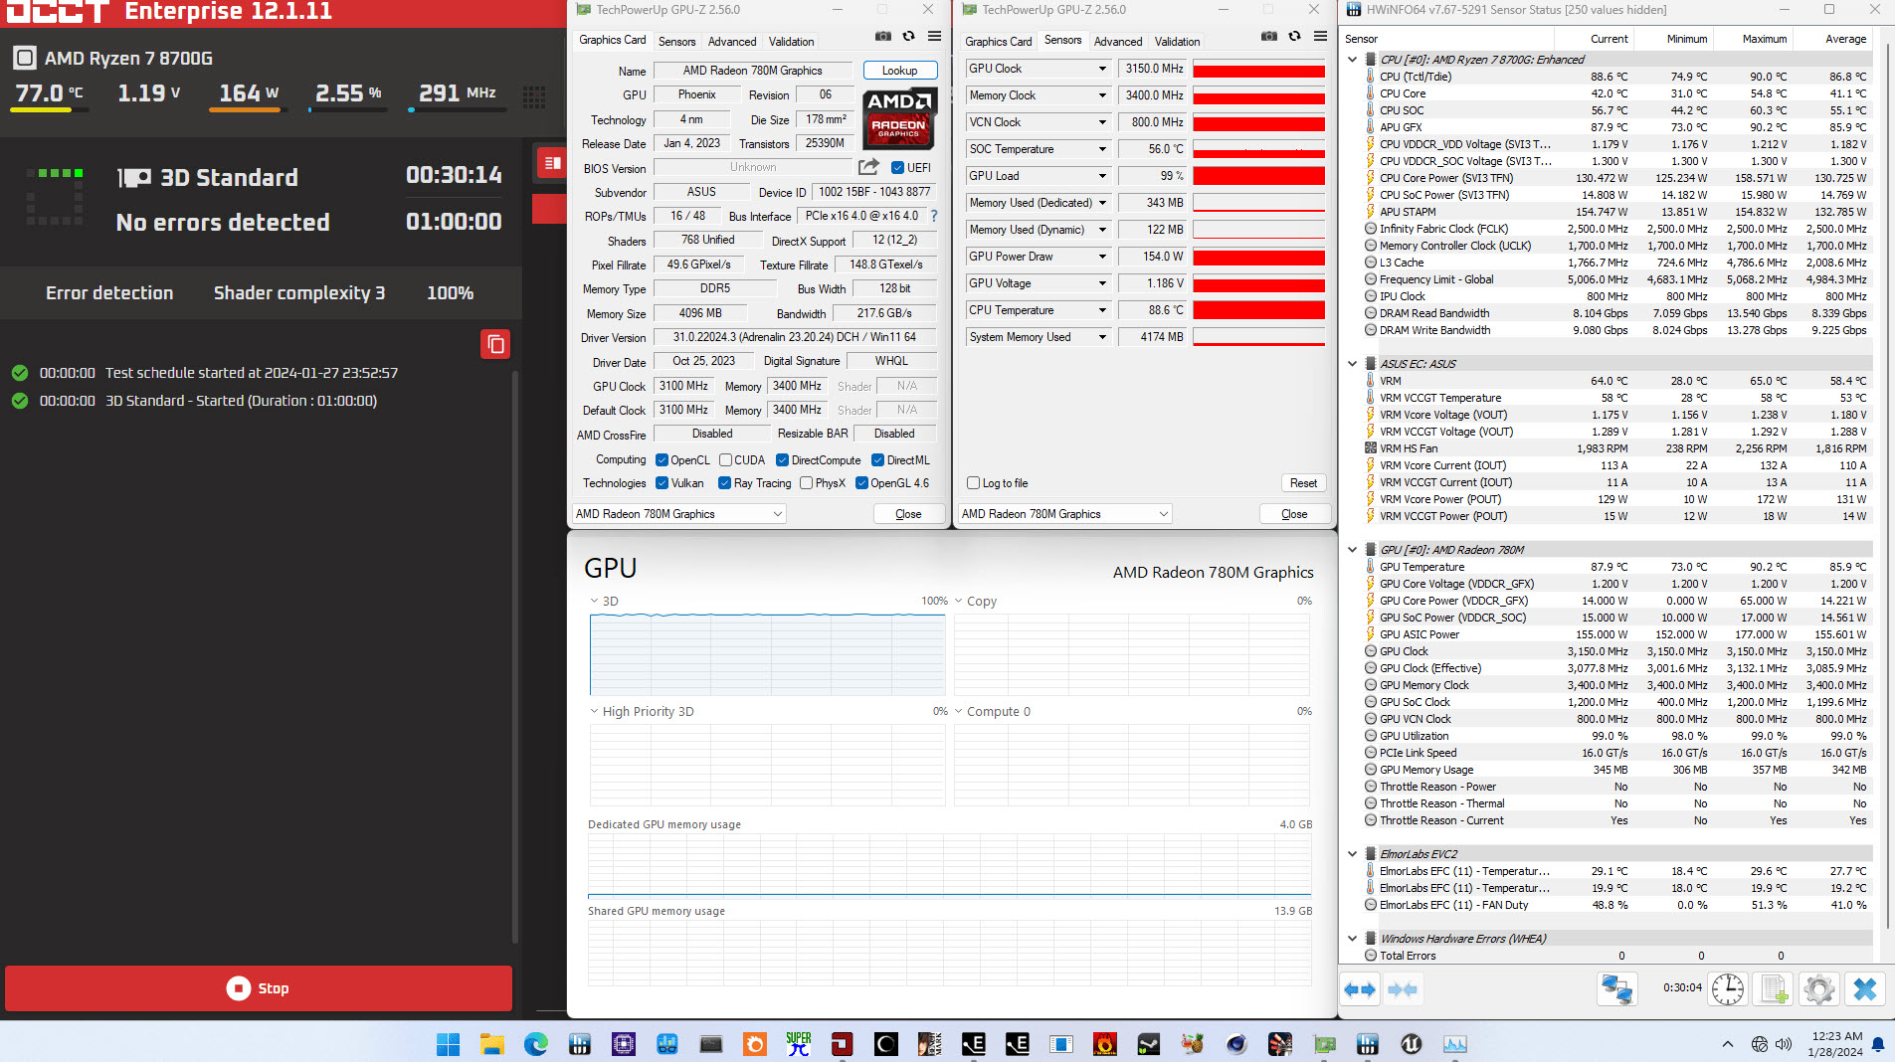Open the Unreal Engine taskbar icon
Viewport: 1895px width, 1062px height.
tap(1412, 1044)
